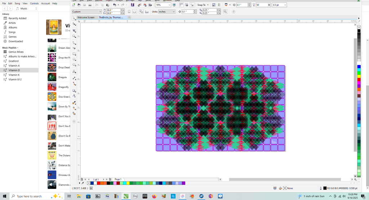Open the zoom level dropdown showing 19%

(169, 5)
